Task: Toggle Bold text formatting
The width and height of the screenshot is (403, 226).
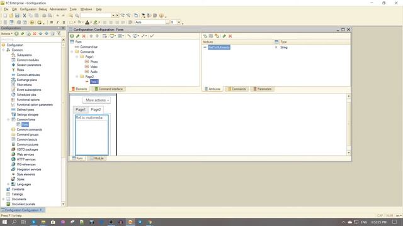Action: (52, 23)
